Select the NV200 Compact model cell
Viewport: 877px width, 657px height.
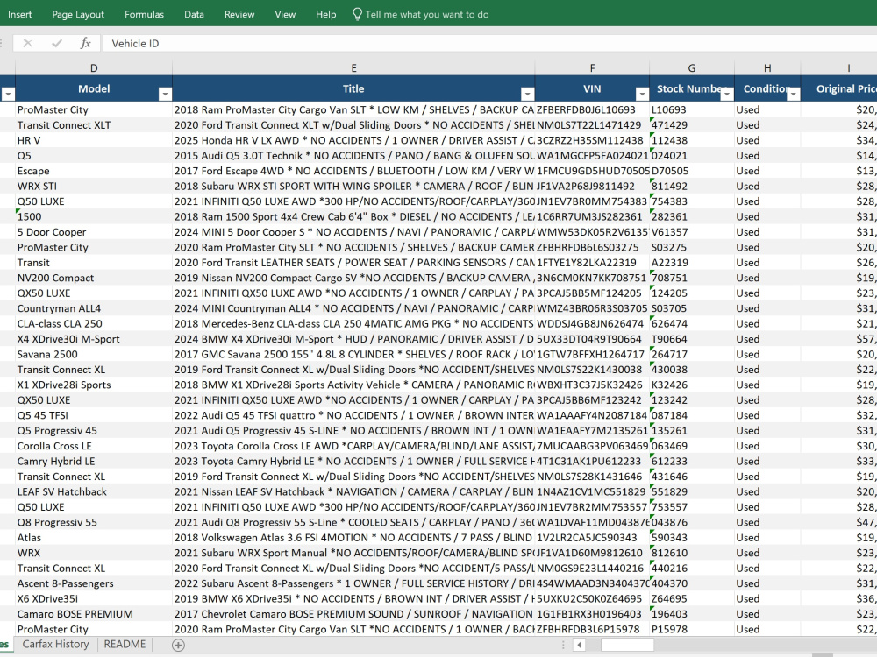[x=94, y=278]
